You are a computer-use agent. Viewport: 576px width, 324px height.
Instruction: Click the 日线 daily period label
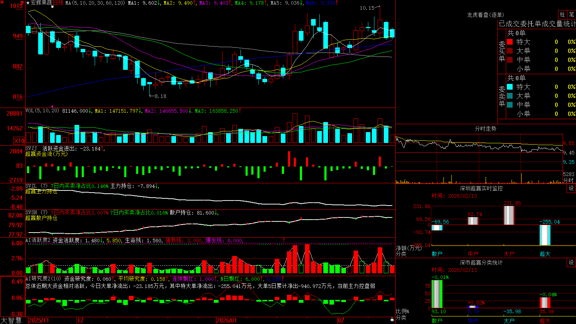[58, 3]
